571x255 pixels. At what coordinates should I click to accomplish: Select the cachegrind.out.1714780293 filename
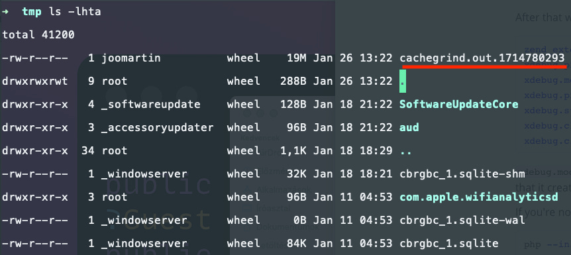pyautogui.click(x=482, y=58)
